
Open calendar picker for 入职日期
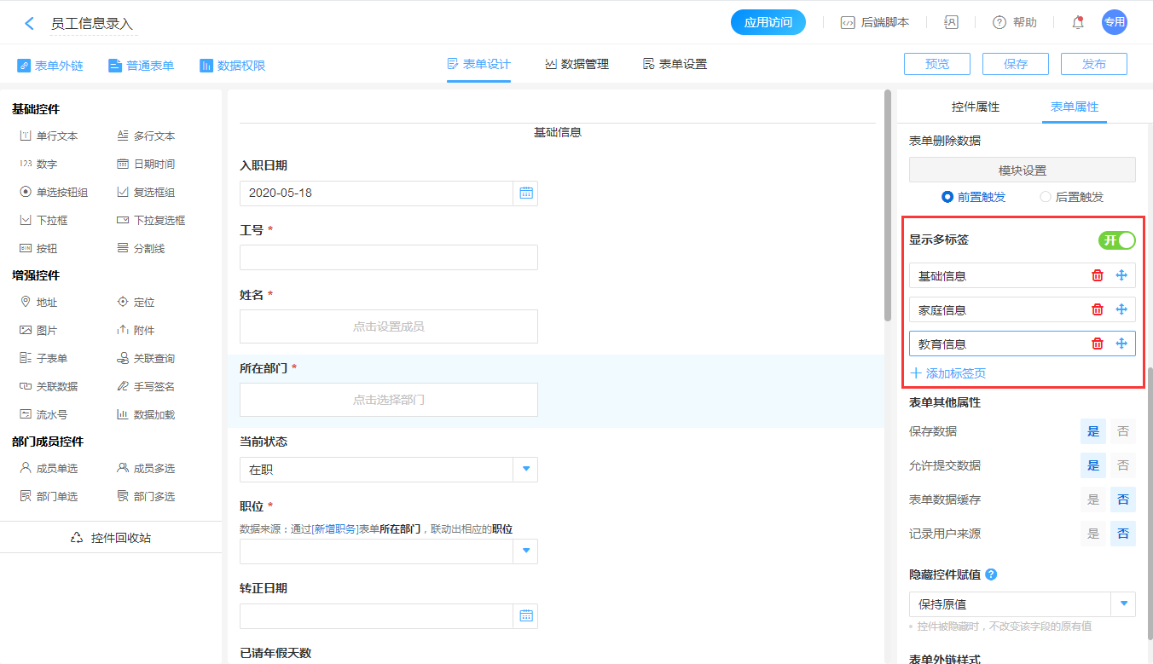point(526,193)
